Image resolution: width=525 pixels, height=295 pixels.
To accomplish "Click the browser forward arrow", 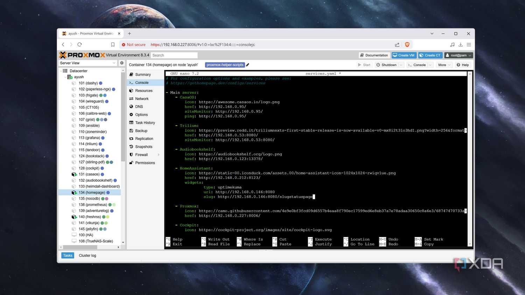I will coord(71,44).
